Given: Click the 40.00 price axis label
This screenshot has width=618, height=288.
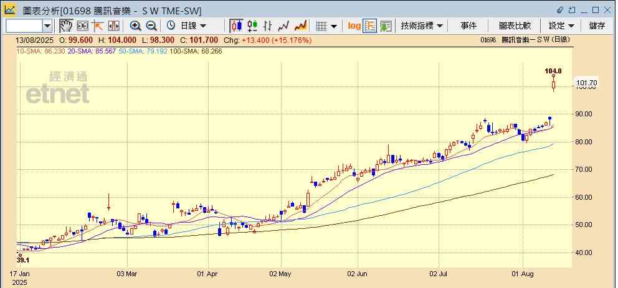Looking at the screenshot, I should pyautogui.click(x=584, y=253).
